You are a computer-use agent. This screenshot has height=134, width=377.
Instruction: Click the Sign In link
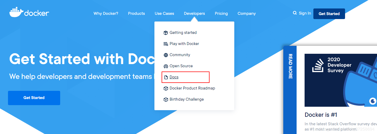click(305, 13)
